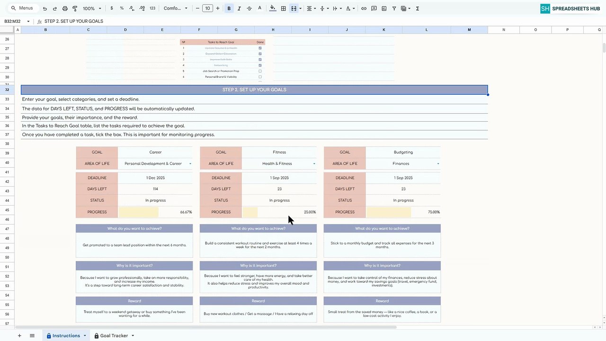Screen dimensions: 606x341
Task: Open the fill color picker
Action: pyautogui.click(x=273, y=9)
